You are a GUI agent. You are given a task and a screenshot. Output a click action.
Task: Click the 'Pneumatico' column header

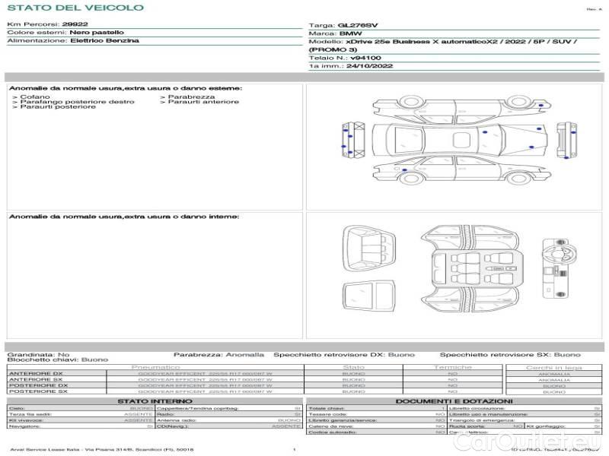click(156, 367)
